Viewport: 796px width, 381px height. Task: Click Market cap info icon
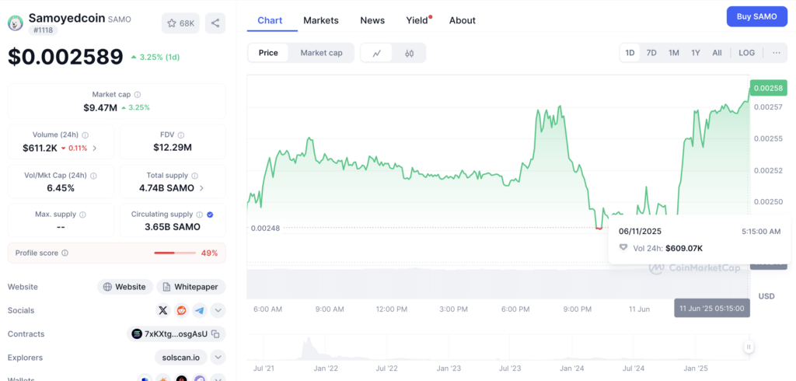[138, 95]
